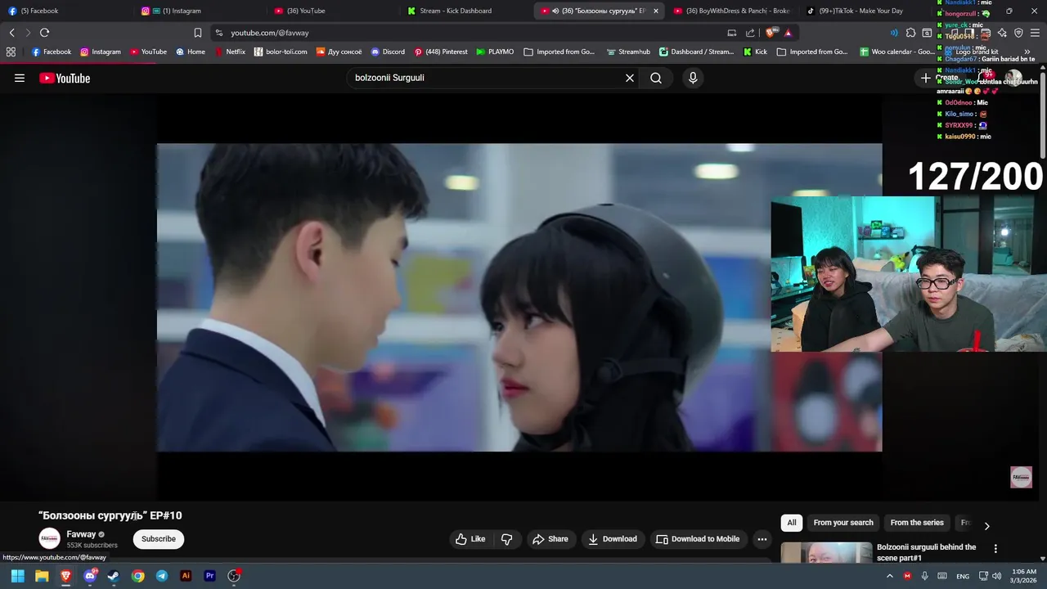Like the video
This screenshot has width=1047, height=589.
[x=470, y=539]
